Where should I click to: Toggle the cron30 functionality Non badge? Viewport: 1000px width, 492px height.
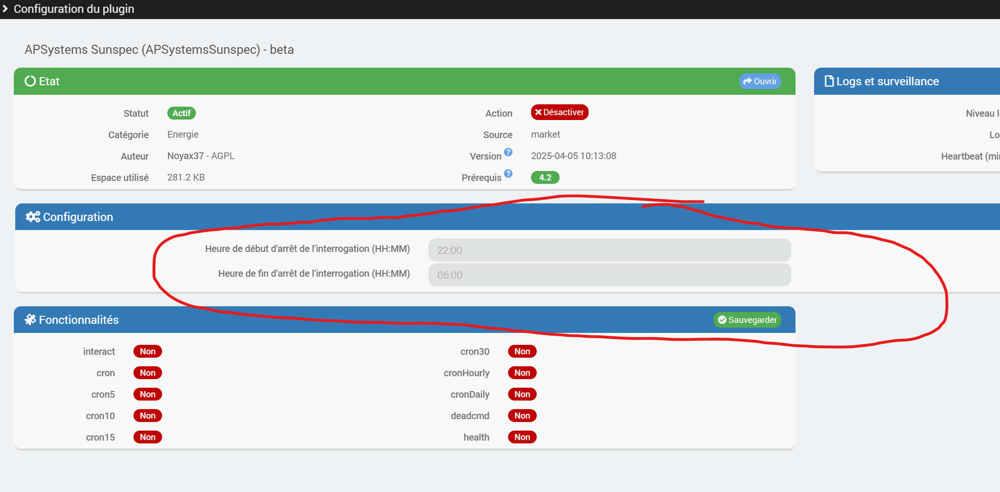coord(522,351)
